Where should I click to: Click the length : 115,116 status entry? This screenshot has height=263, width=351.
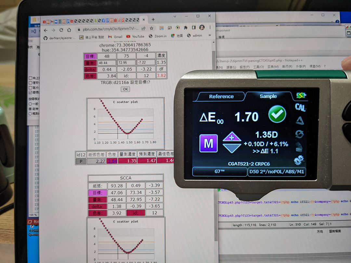[x=244, y=225]
